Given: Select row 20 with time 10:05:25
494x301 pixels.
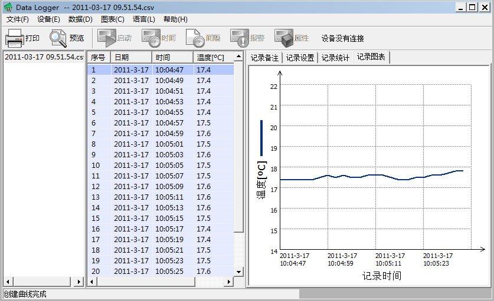Looking at the screenshot, I should [x=161, y=271].
